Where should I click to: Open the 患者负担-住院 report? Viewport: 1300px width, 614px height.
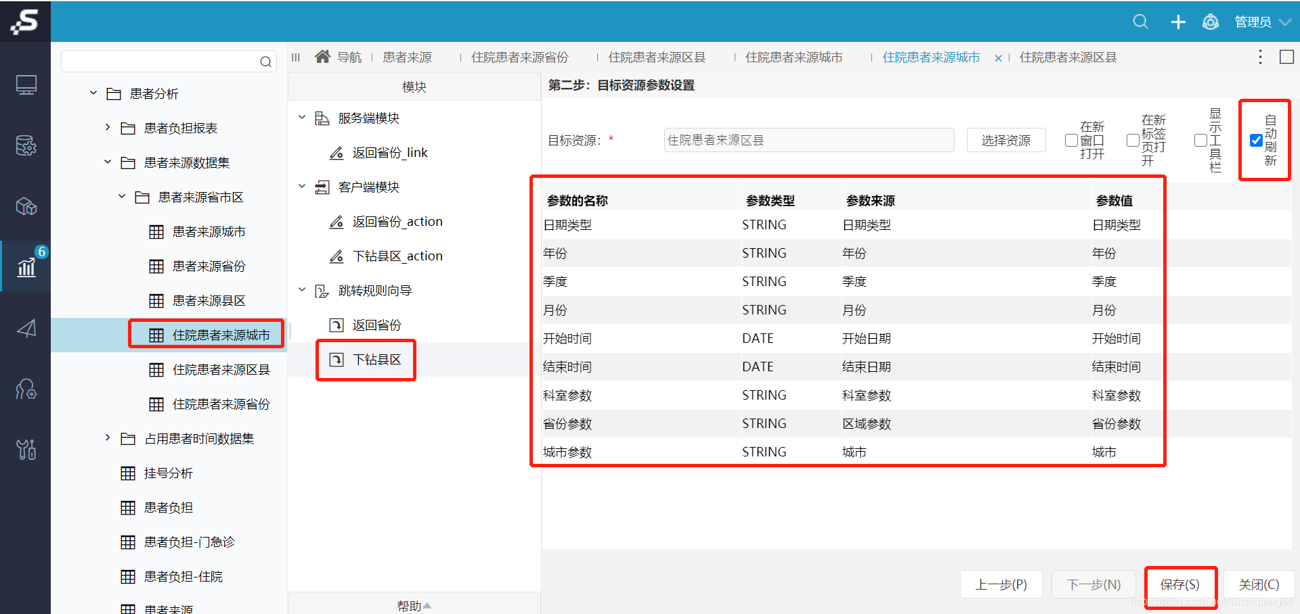183,577
